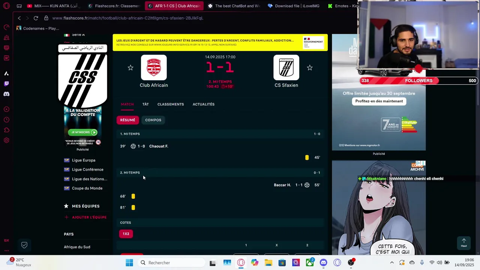Favorite Club Africain with star
The image size is (480, 270).
click(x=130, y=67)
